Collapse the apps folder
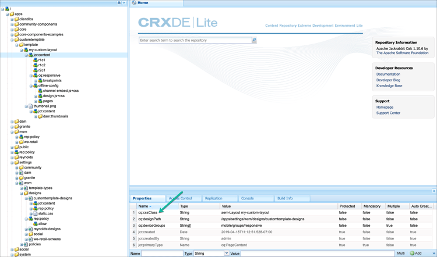The width and height of the screenshot is (437, 257). click(x=7, y=14)
